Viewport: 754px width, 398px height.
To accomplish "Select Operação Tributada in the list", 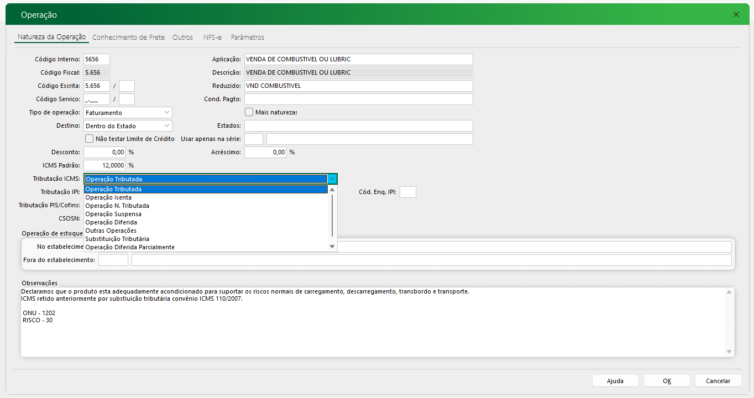I will tap(206, 189).
